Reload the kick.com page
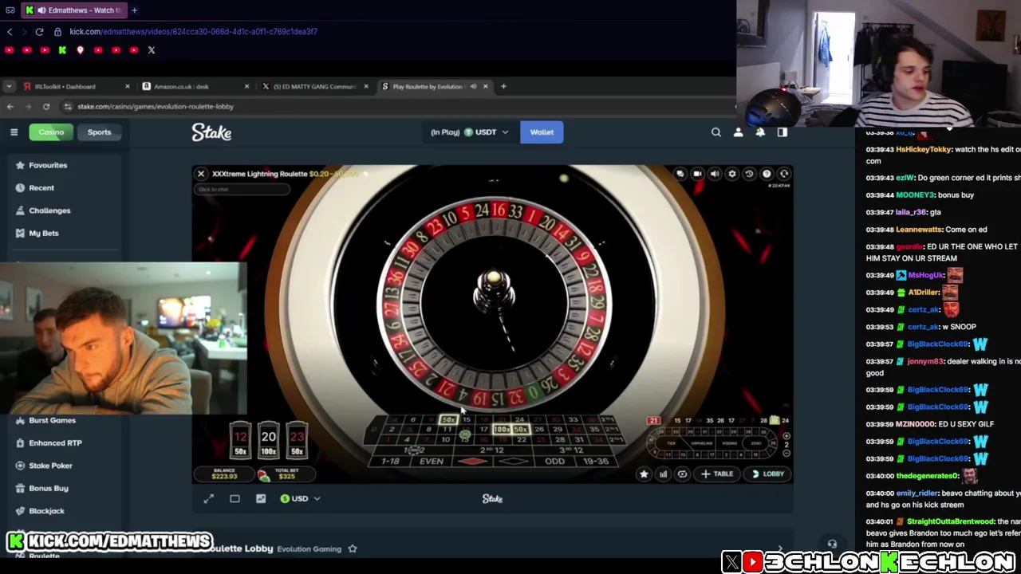The width and height of the screenshot is (1021, 574). [x=39, y=32]
